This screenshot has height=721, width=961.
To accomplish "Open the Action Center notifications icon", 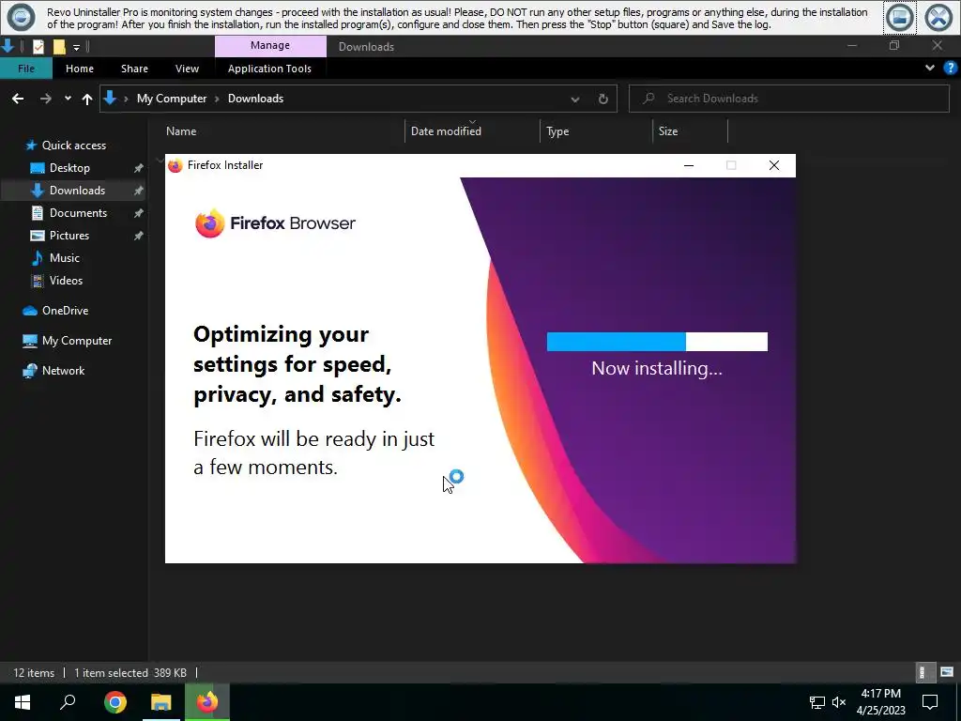I will pyautogui.click(x=930, y=702).
